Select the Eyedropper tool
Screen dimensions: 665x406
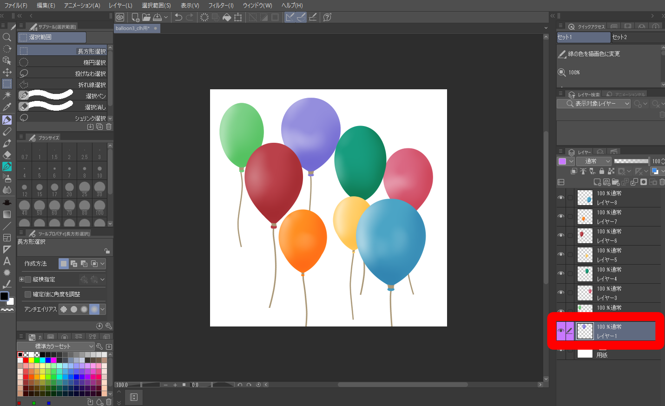[7, 107]
